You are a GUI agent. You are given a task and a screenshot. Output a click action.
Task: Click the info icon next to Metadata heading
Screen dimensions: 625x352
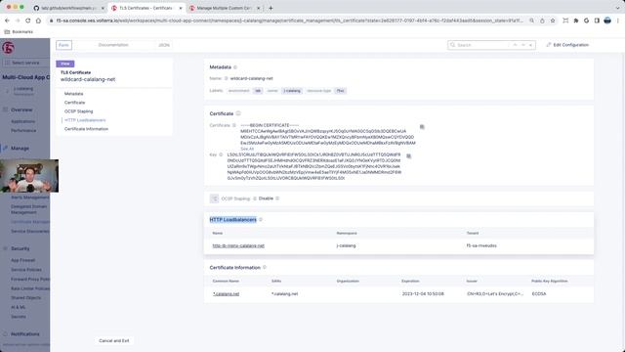pyautogui.click(x=235, y=67)
